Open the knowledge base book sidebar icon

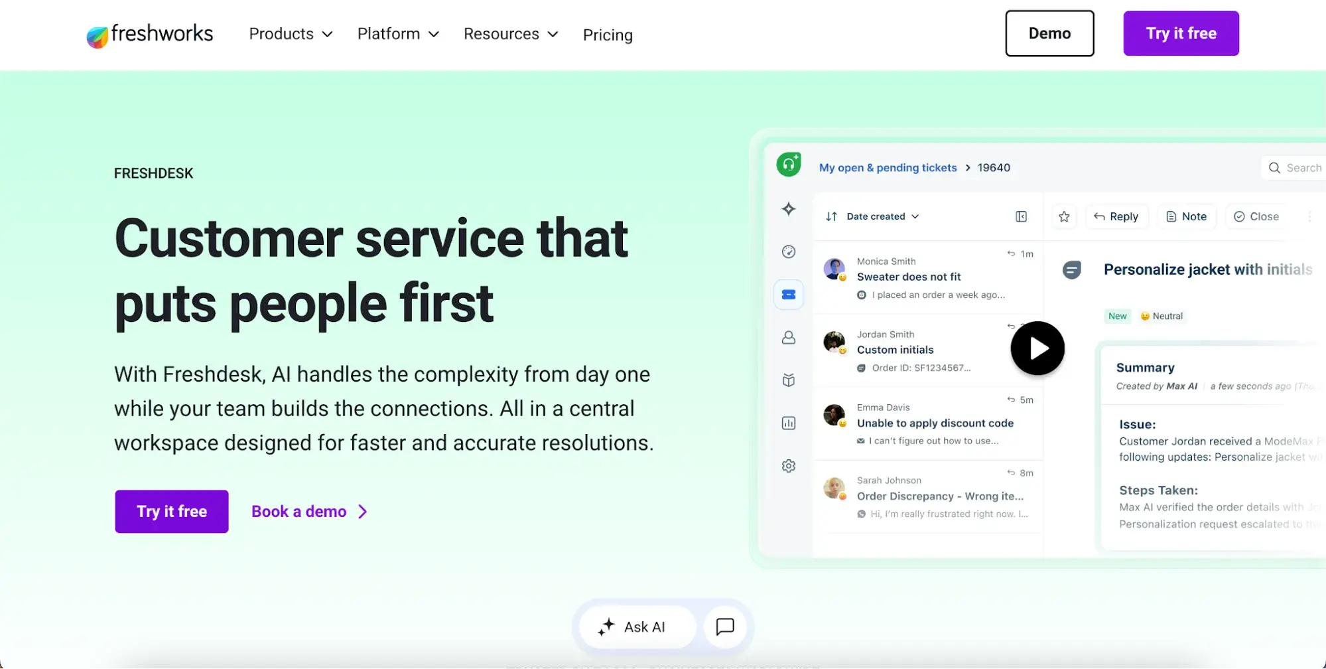tap(789, 380)
